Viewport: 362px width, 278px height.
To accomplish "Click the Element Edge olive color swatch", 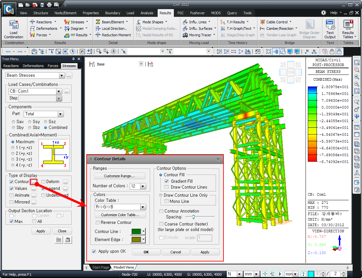I will pos(136,239).
